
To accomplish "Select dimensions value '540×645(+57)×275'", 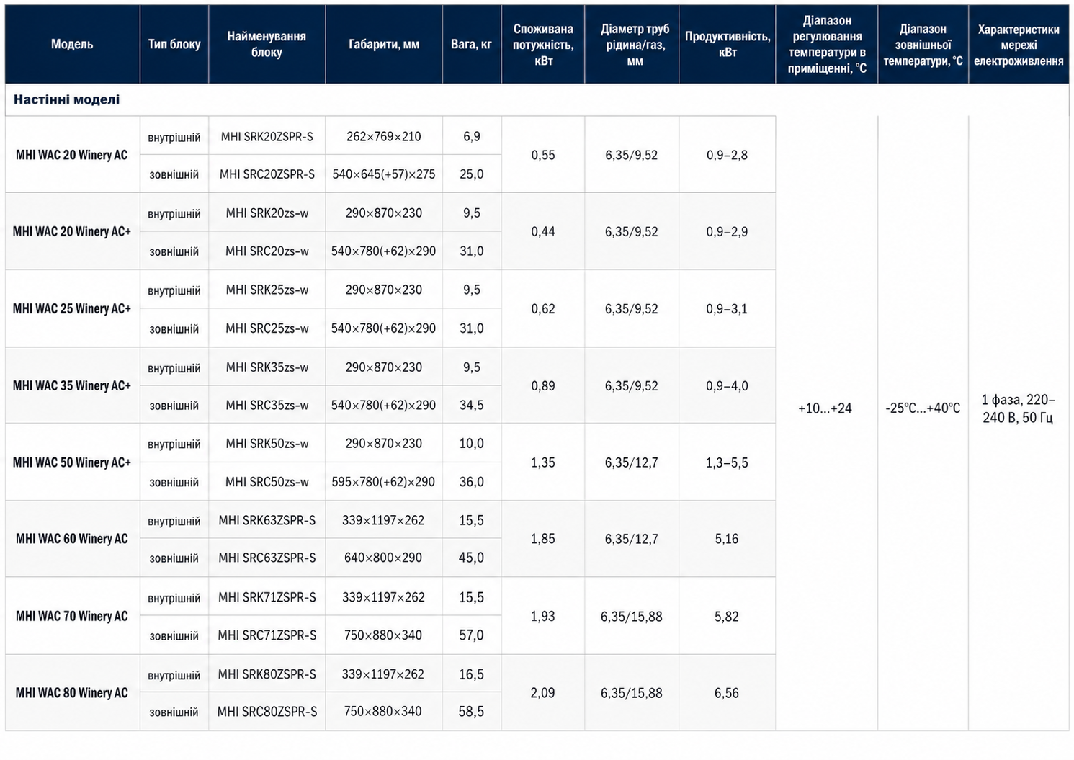I will point(384,174).
